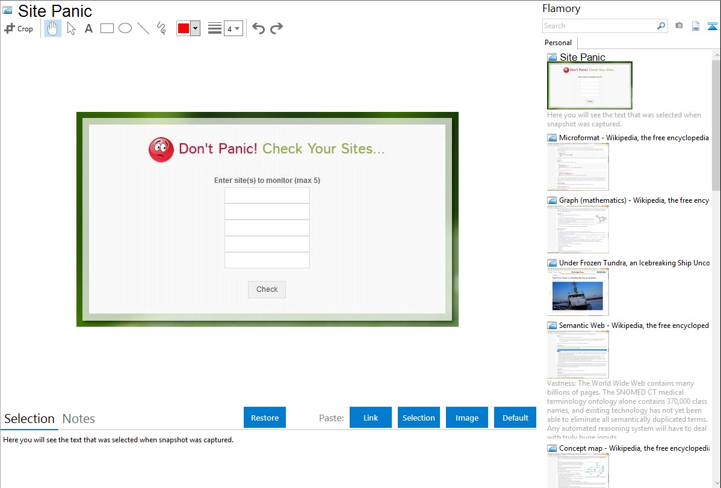Screen dimensions: 721x488
Task: Click the first site input field
Action: [267, 196]
